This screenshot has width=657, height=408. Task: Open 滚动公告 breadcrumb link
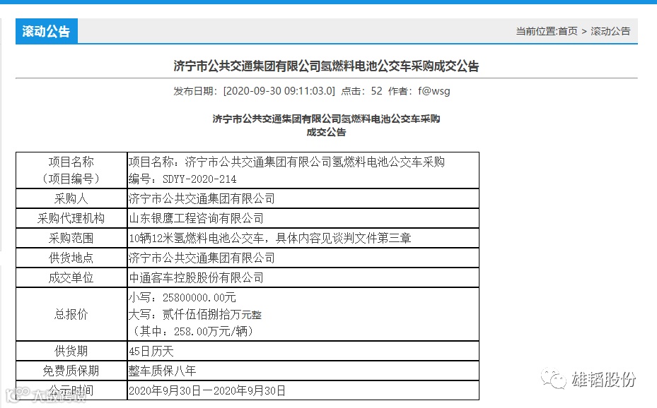[610, 31]
